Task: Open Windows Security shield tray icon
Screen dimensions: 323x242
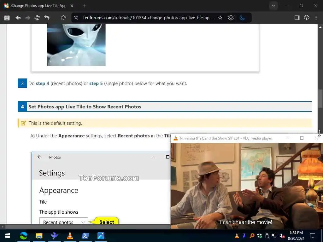Action: click(260, 236)
